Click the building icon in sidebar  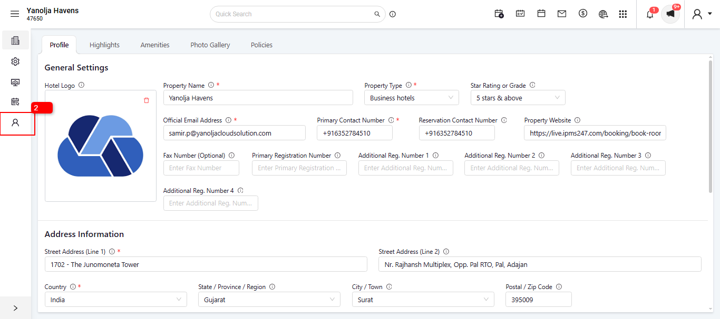(15, 40)
